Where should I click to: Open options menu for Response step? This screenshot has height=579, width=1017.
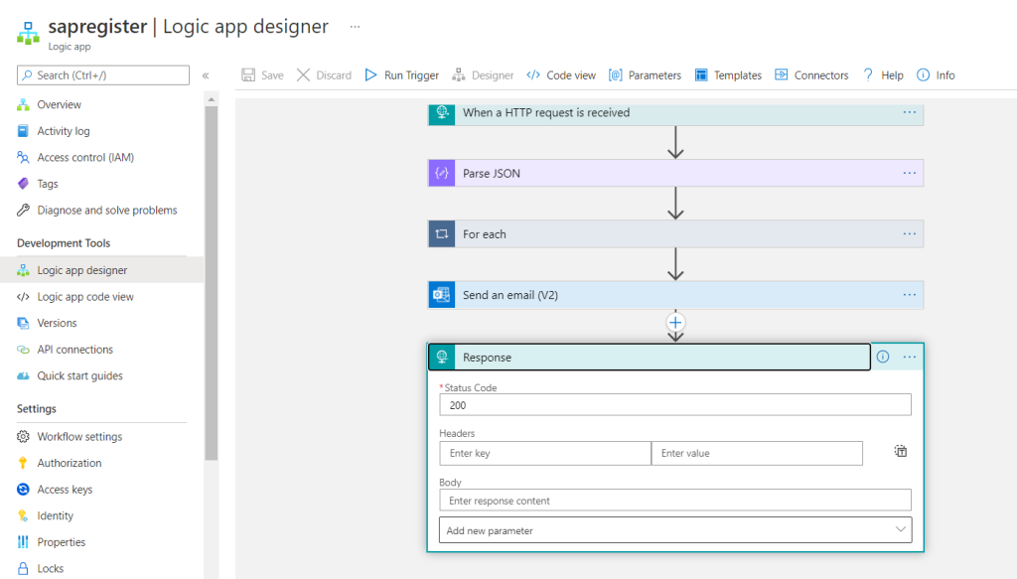pyautogui.click(x=910, y=357)
